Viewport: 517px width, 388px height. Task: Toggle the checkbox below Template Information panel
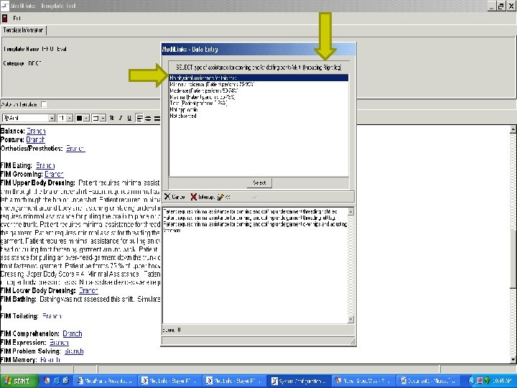tap(44, 104)
